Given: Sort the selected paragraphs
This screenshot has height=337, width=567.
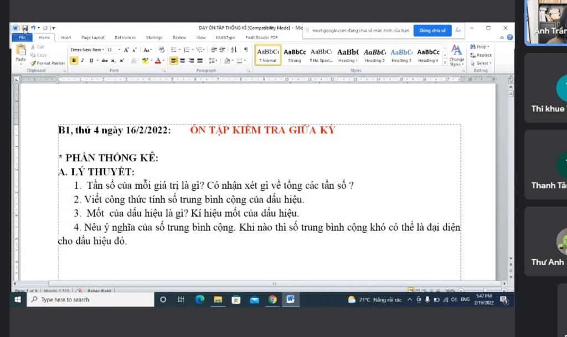Looking at the screenshot, I should 234,50.
